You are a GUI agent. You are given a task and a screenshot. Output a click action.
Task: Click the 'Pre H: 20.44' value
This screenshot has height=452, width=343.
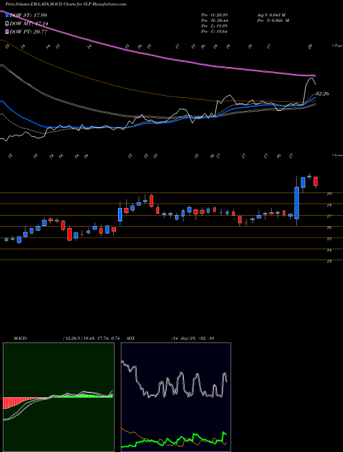[215, 21]
